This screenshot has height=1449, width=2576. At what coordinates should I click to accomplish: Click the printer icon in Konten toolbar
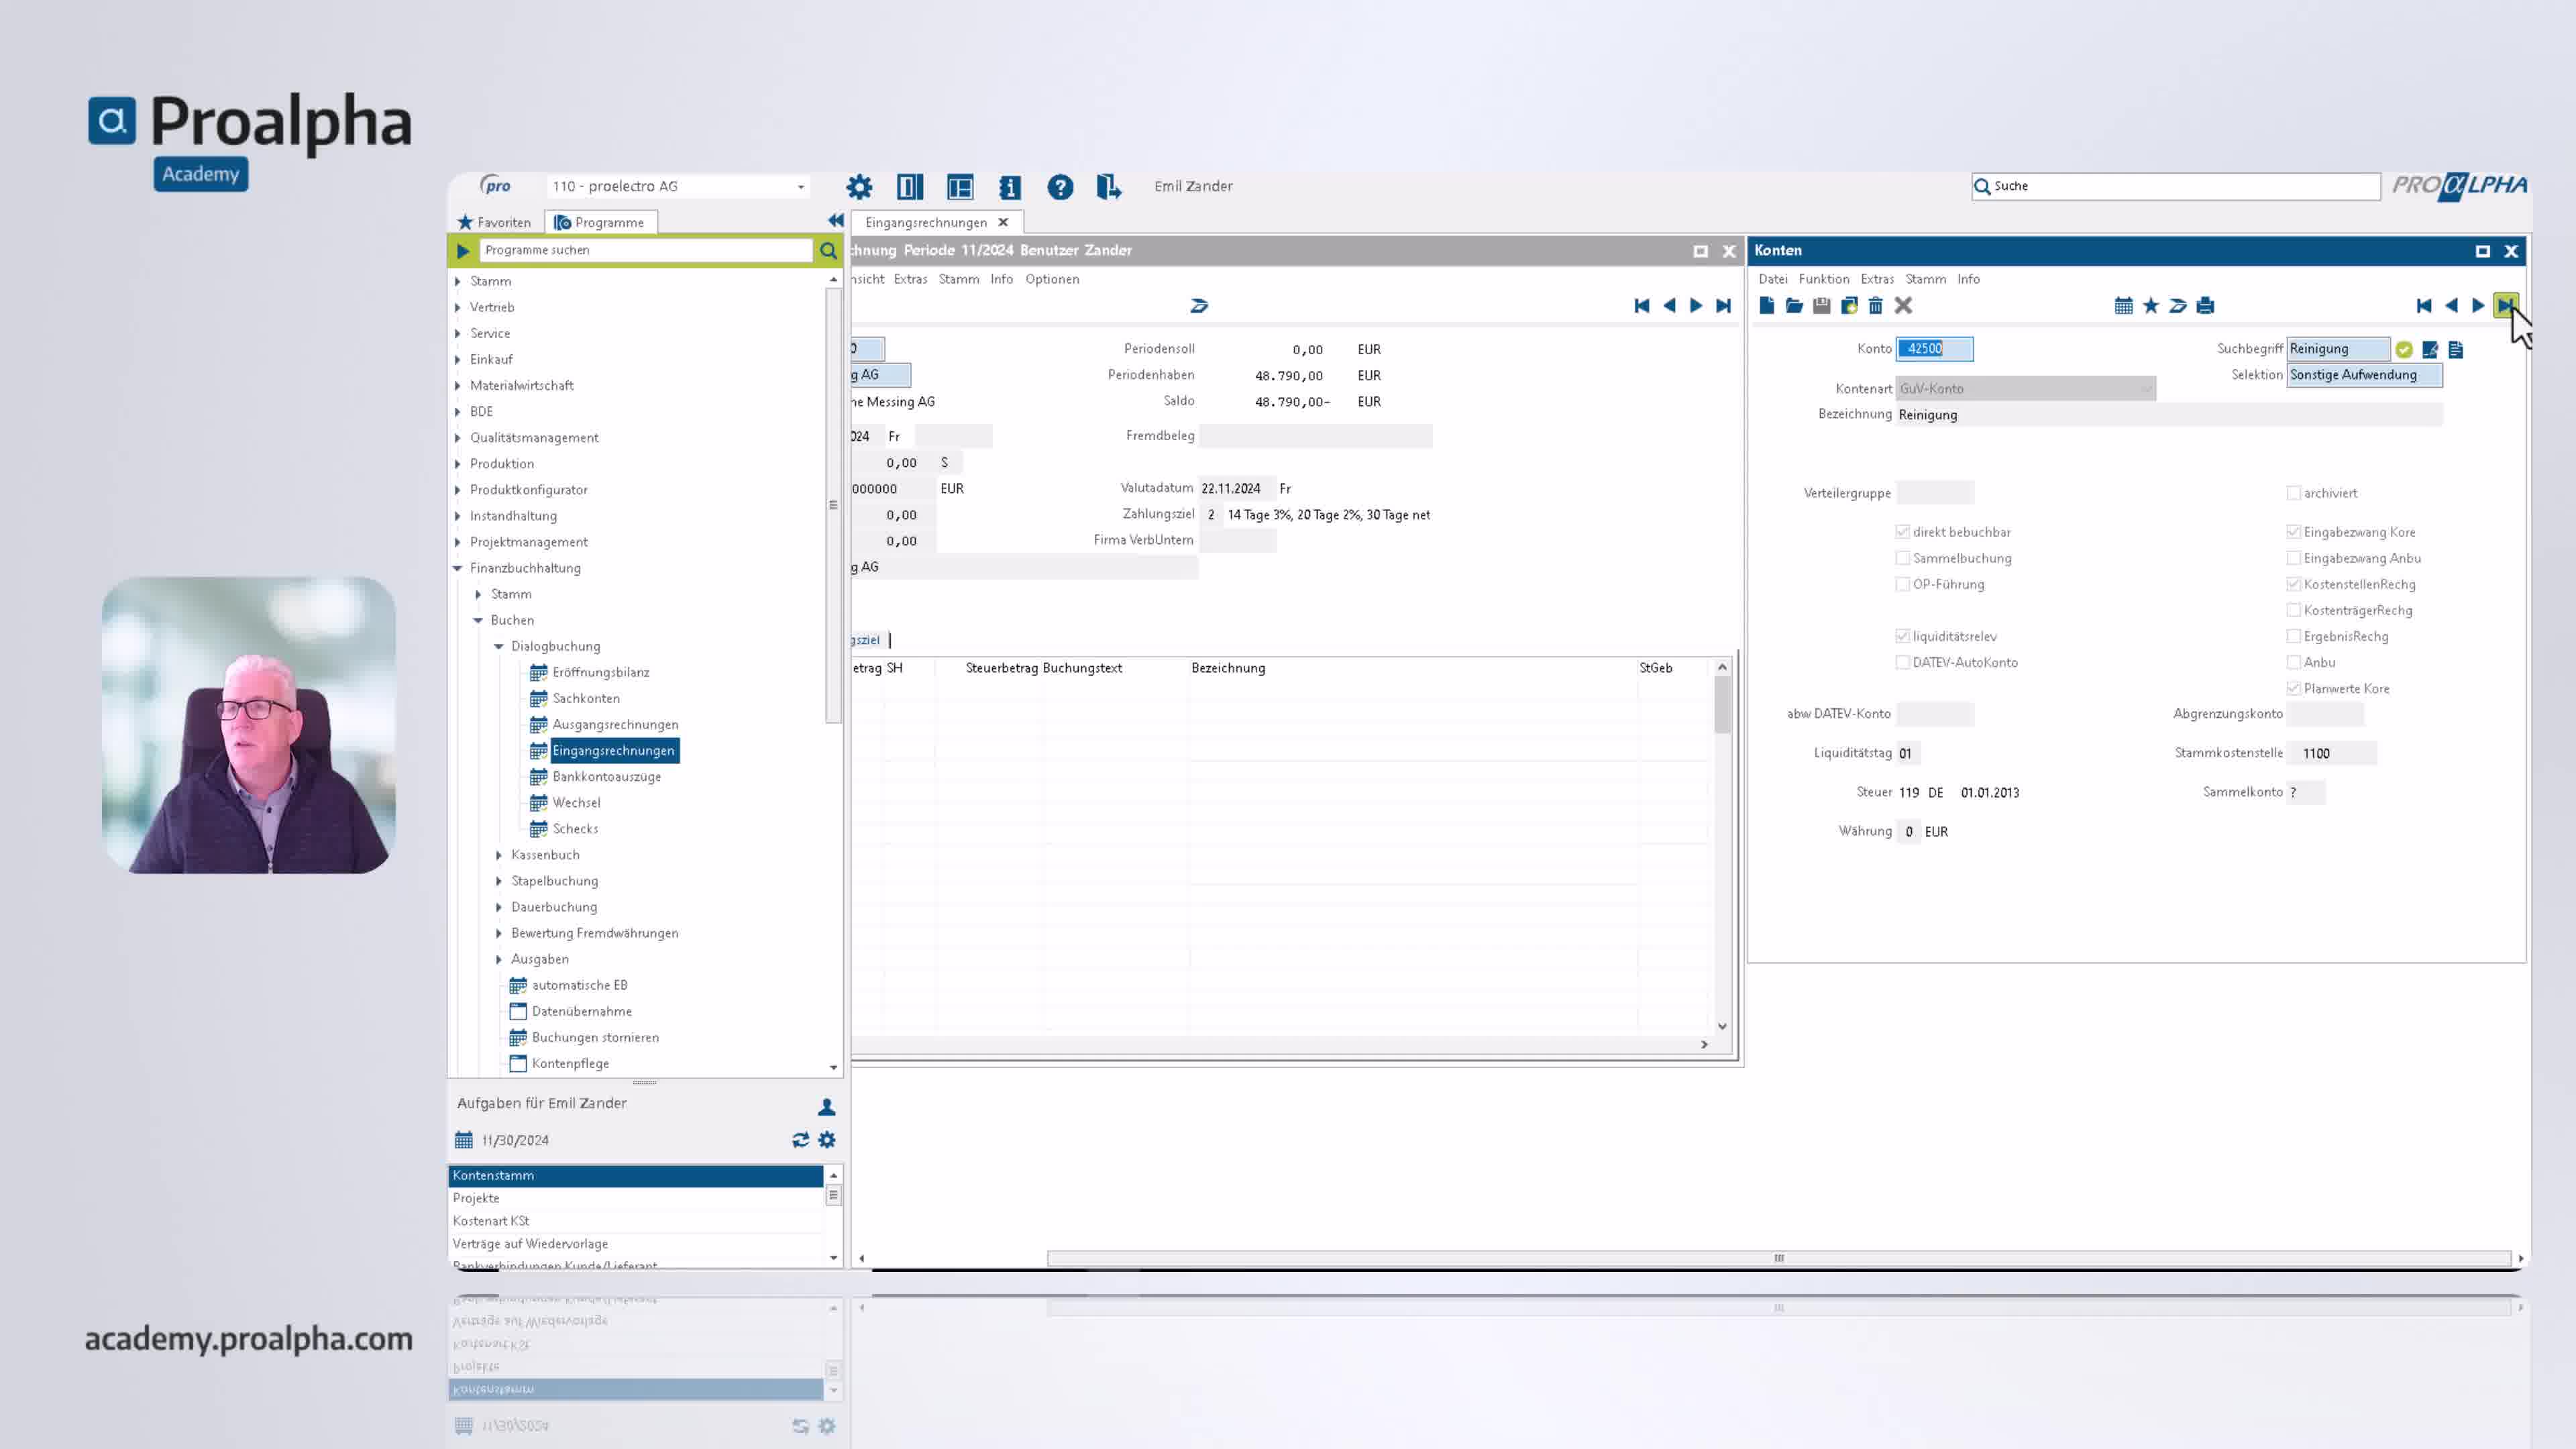2205,306
